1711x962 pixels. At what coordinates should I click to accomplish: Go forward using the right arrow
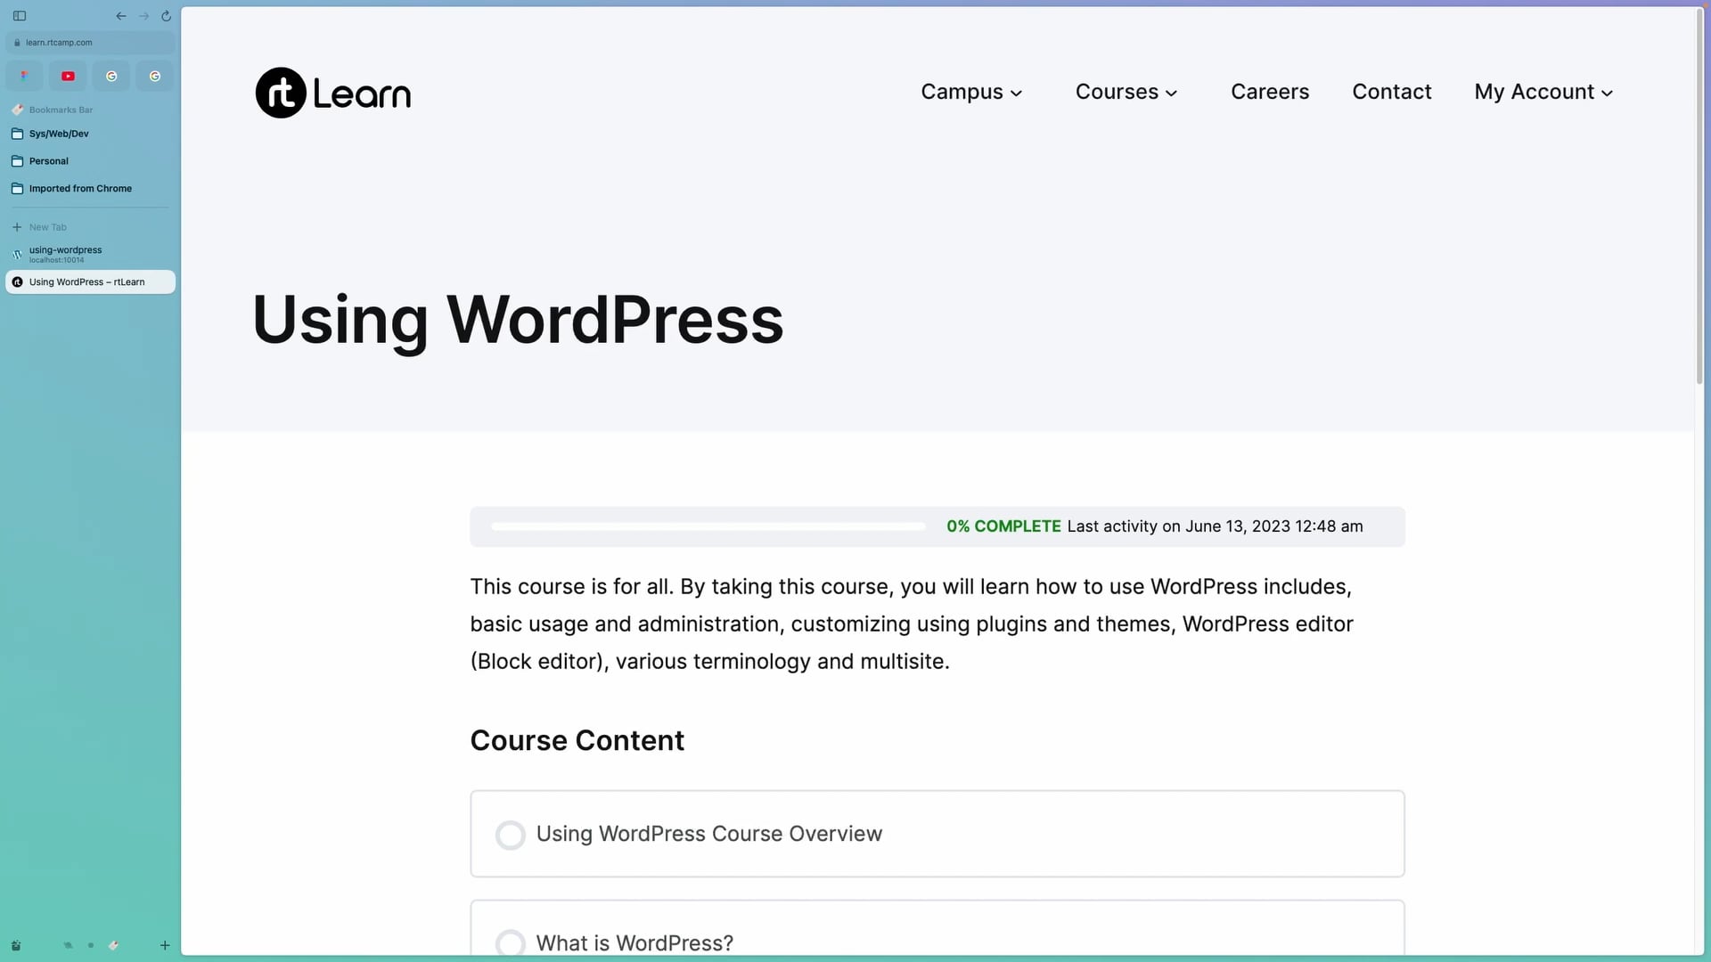pos(143,16)
